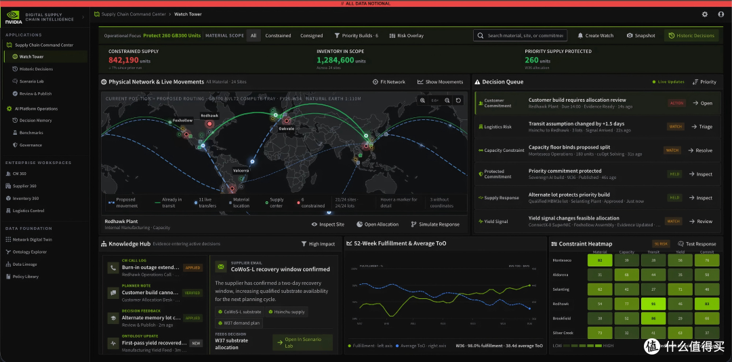Expand the app switcher chevron beside logo
This screenshot has width=732, height=362.
pos(83,17)
